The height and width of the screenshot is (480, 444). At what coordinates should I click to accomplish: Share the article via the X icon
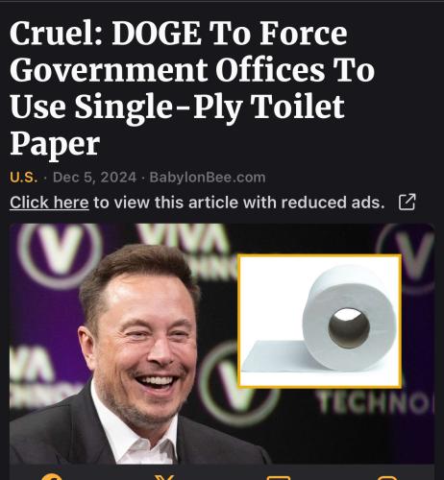pyautogui.click(x=164, y=477)
